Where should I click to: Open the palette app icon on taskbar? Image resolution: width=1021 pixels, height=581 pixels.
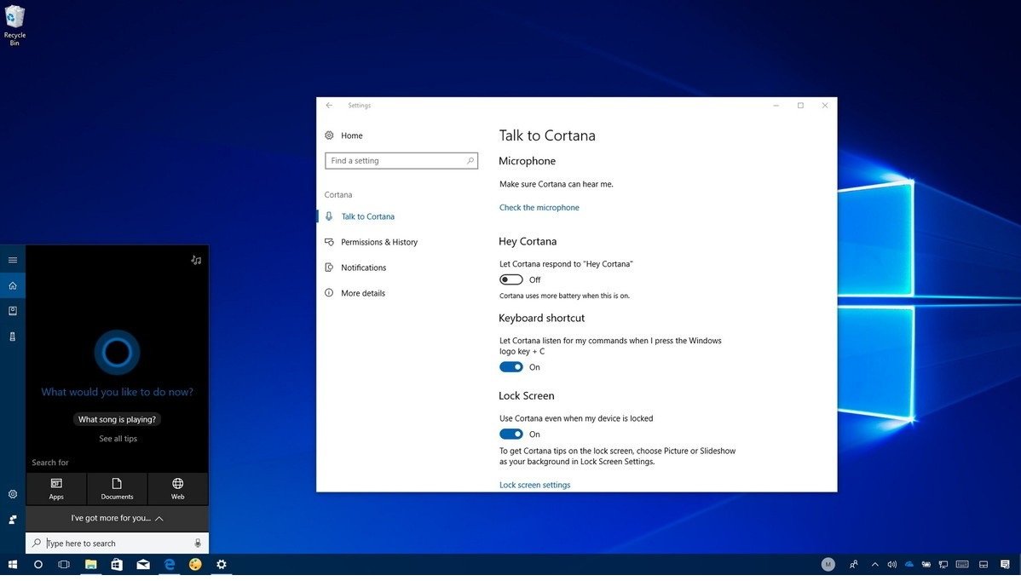pyautogui.click(x=195, y=564)
